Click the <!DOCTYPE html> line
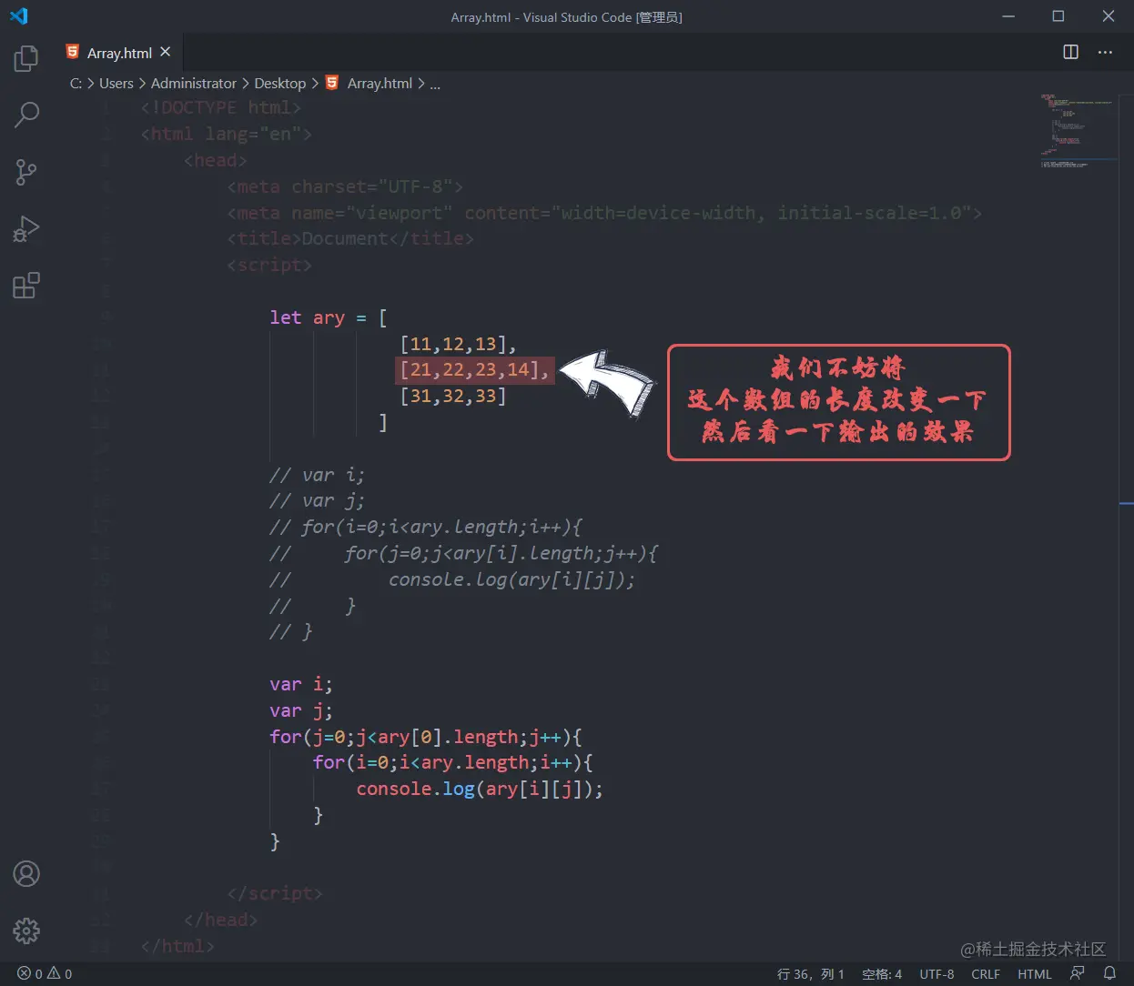 click(220, 107)
